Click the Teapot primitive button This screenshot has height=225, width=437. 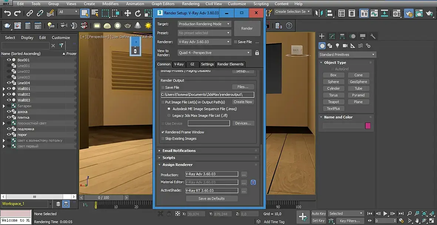coord(333,102)
